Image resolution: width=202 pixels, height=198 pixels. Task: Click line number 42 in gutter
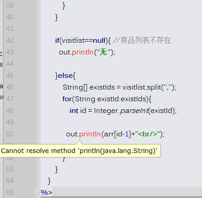point(10,40)
